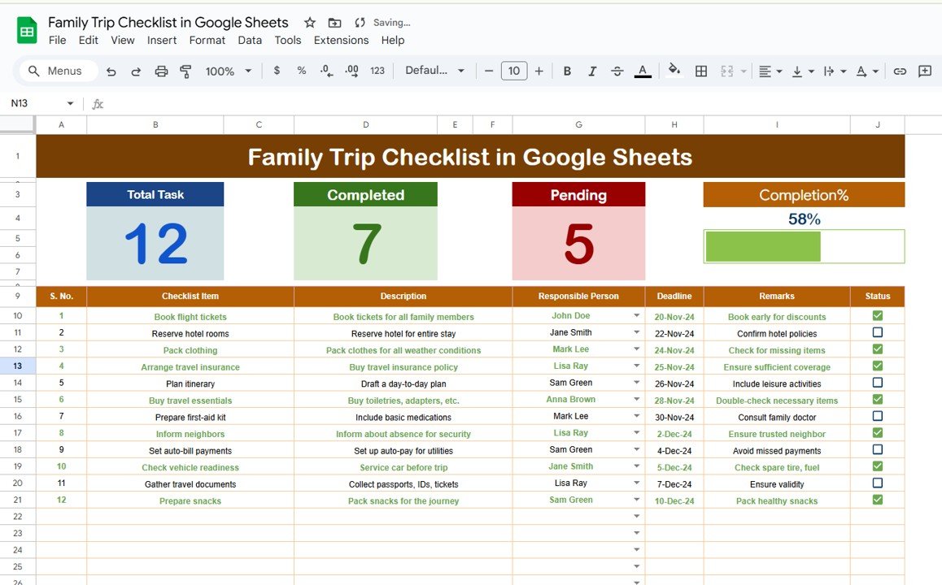Open John Doe responsible person dropdown
The width and height of the screenshot is (942, 585).
[636, 315]
